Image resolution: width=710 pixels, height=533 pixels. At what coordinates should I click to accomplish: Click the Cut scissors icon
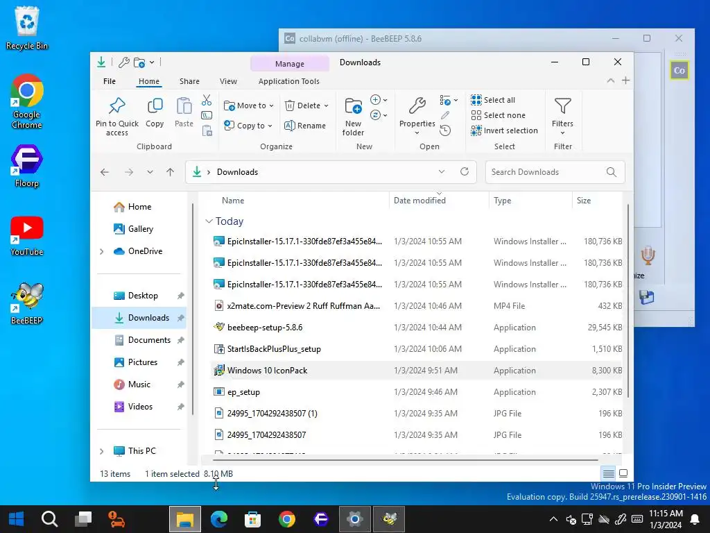tap(207, 100)
